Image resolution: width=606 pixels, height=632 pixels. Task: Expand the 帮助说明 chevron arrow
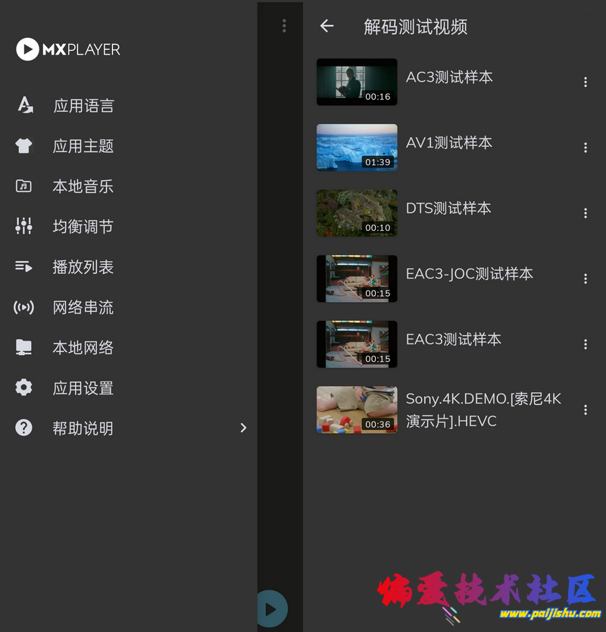243,428
